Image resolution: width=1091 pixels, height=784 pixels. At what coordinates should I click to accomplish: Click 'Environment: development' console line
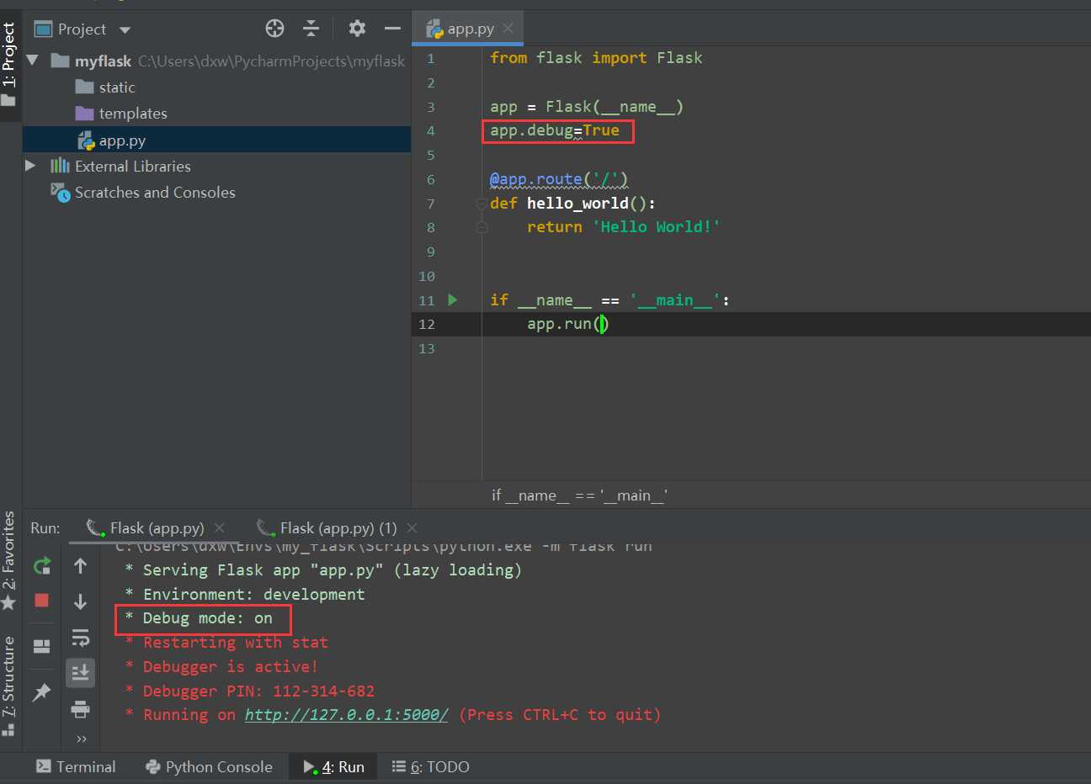(x=245, y=595)
